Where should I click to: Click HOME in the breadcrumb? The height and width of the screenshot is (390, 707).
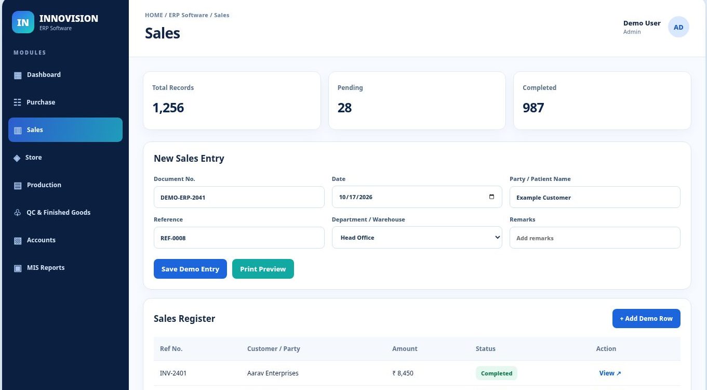click(x=154, y=15)
